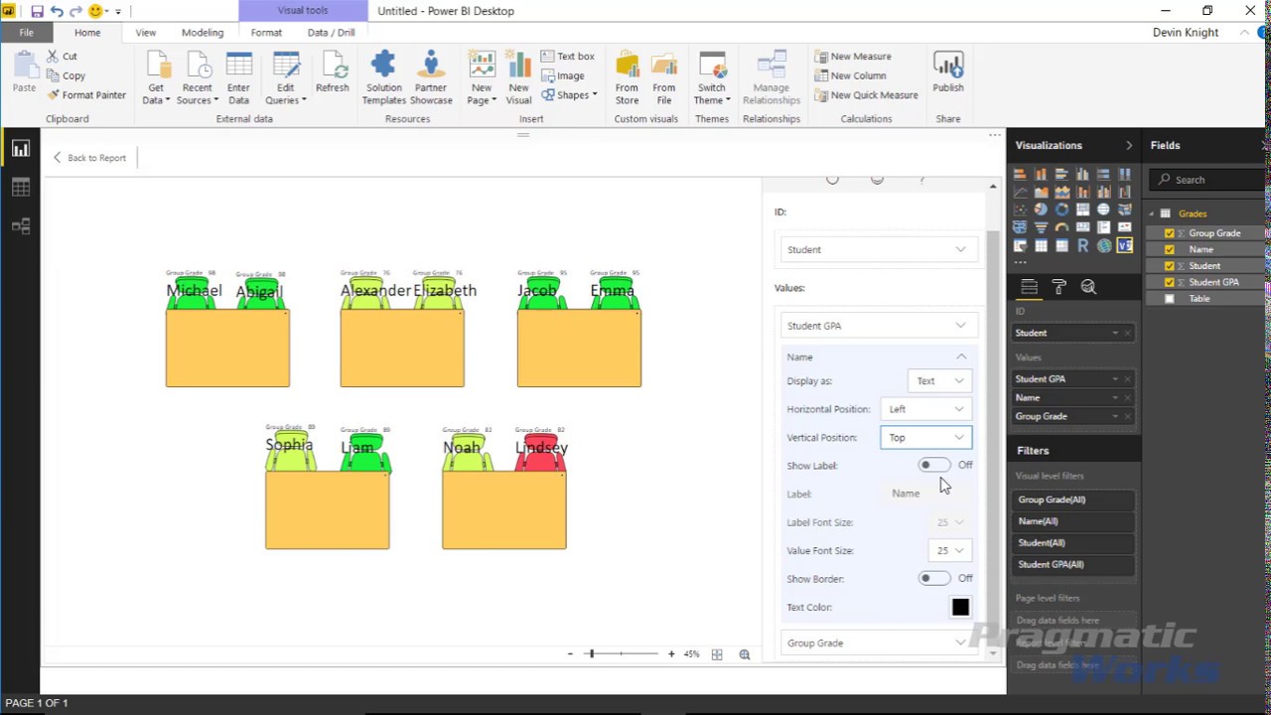Image resolution: width=1271 pixels, height=715 pixels.
Task: Switch to the View ribbon tab
Action: click(x=145, y=33)
